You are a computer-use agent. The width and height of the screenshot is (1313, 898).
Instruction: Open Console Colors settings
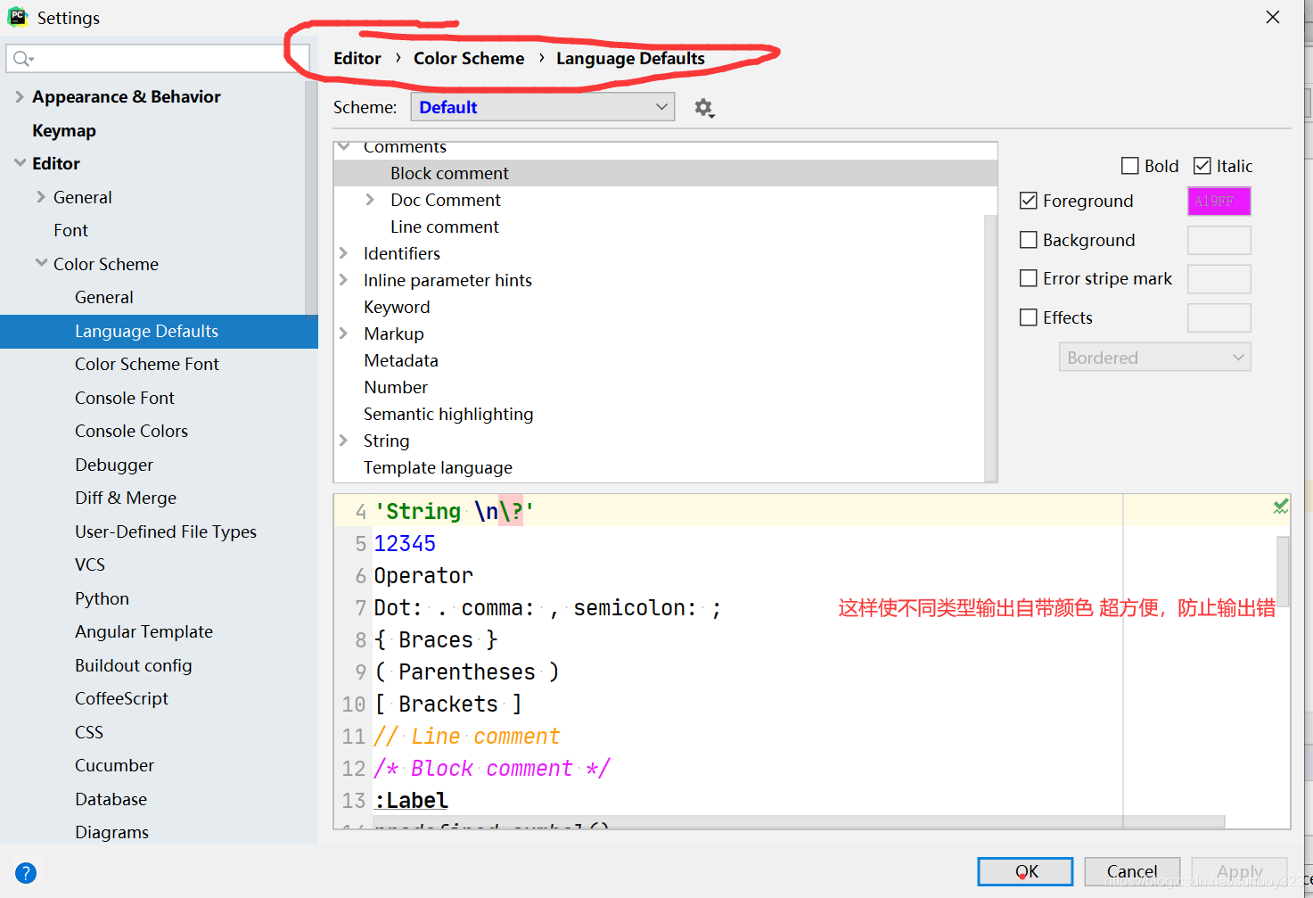131,431
